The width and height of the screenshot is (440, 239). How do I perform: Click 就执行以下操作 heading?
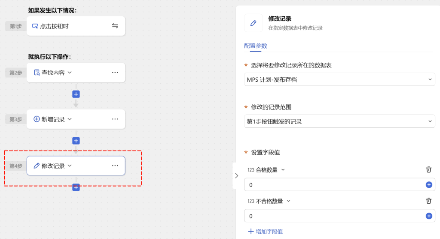point(50,57)
